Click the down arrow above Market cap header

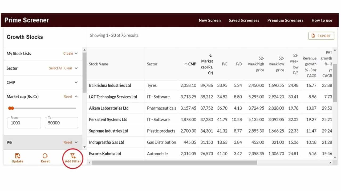click(211, 55)
